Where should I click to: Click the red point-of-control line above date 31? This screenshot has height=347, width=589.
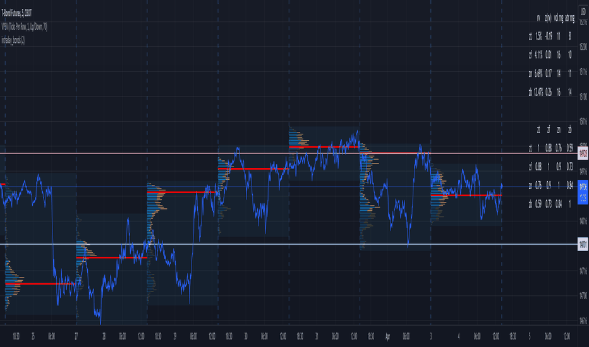click(x=324, y=146)
